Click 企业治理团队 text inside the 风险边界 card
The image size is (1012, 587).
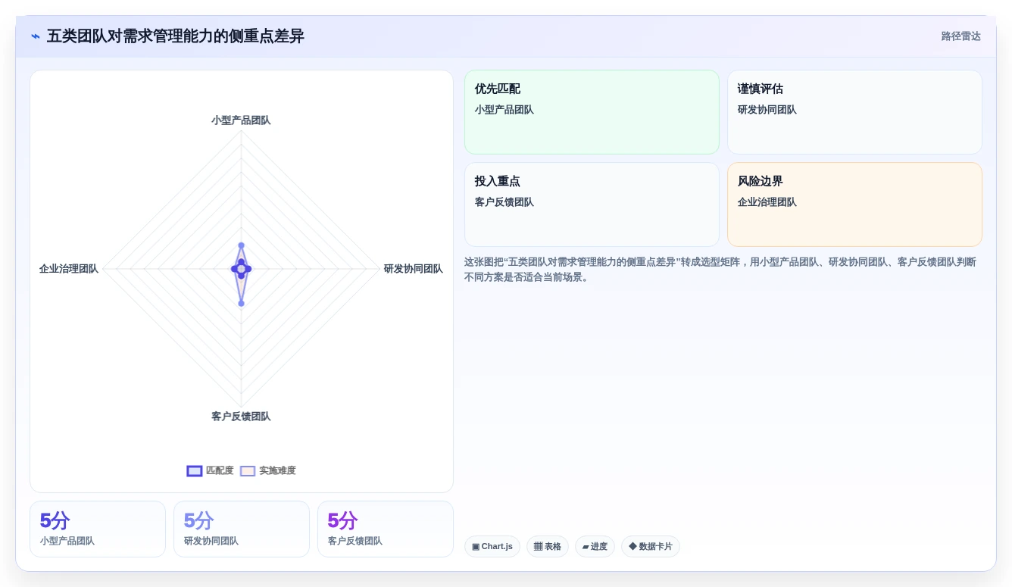pos(767,202)
